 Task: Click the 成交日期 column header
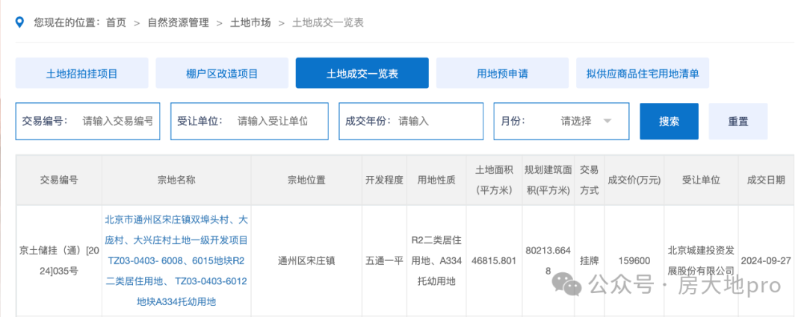pos(766,181)
